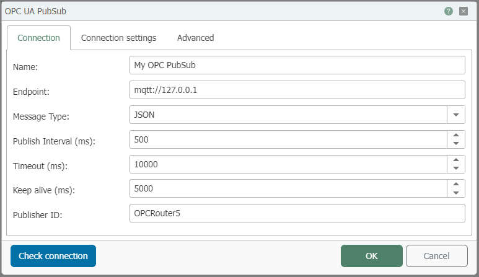Confirm with the OK button

point(372,256)
